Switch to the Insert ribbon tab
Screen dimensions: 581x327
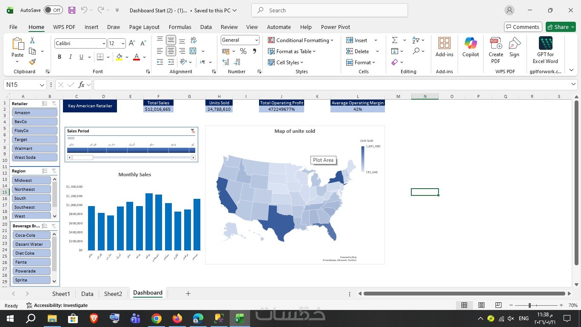click(x=91, y=27)
